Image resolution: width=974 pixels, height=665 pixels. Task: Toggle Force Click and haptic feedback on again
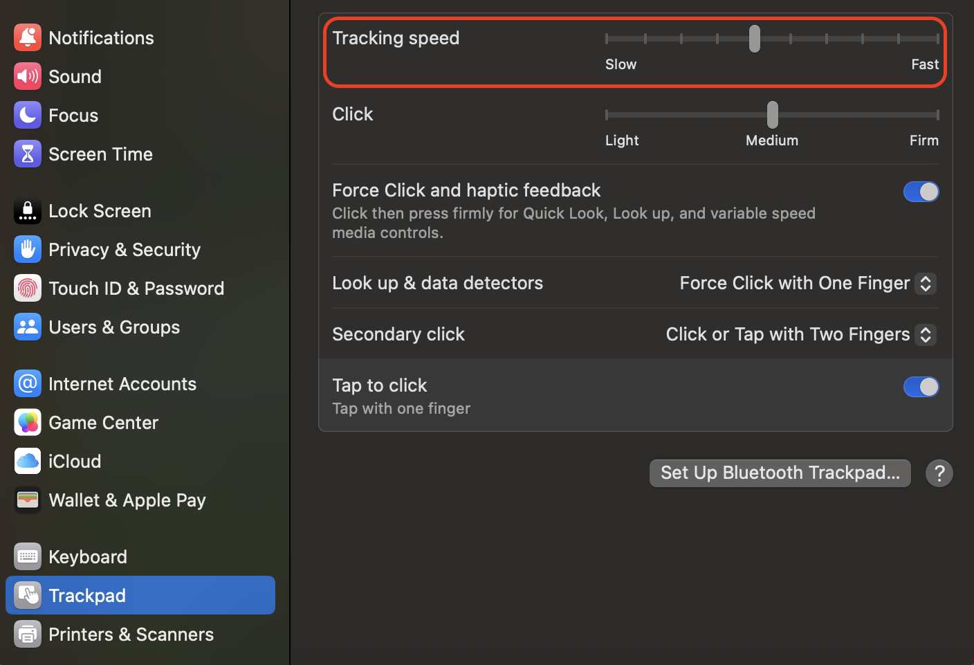click(921, 192)
